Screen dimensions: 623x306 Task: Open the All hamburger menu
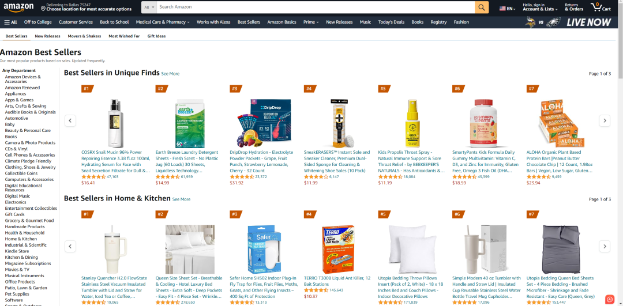point(10,22)
